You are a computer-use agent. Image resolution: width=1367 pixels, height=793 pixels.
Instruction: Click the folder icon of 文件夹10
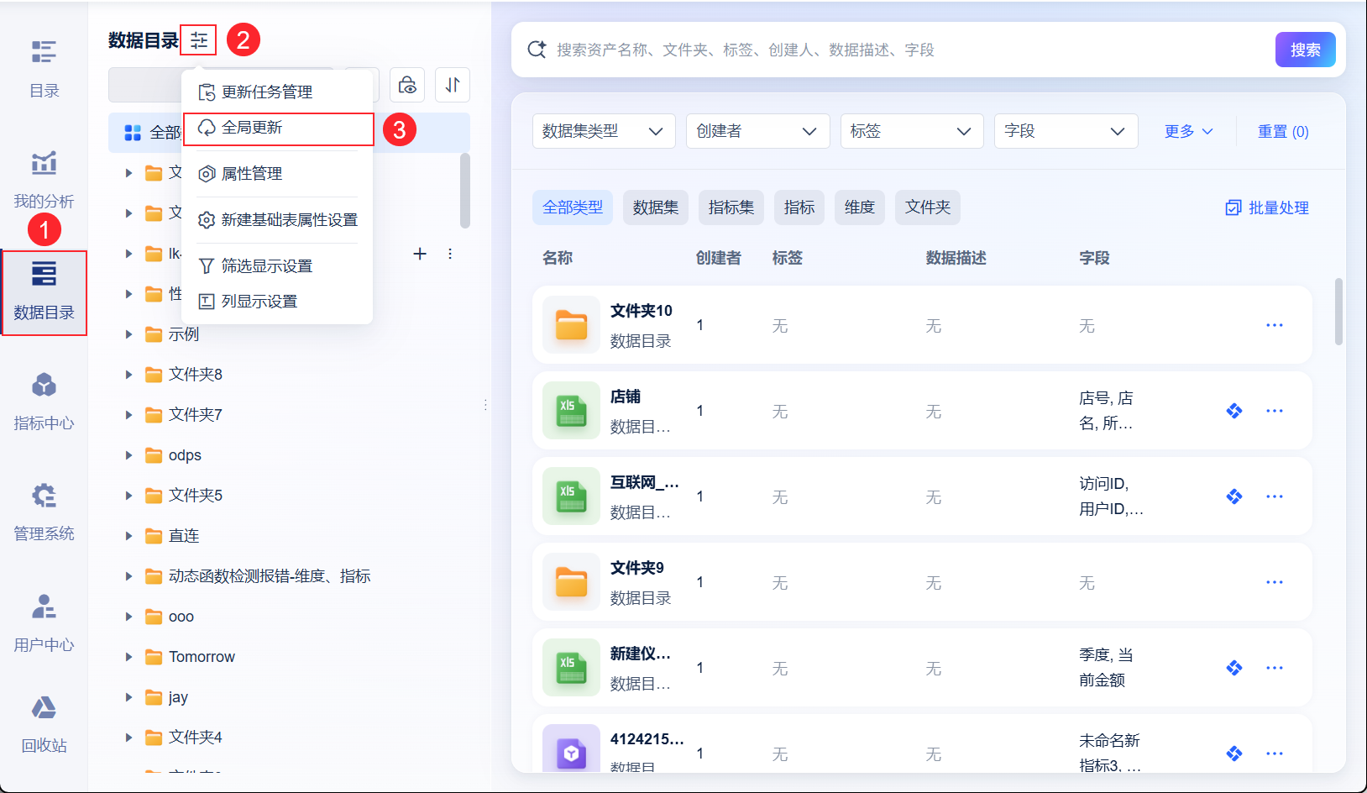pos(571,325)
